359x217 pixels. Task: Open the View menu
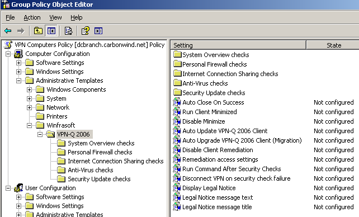(x=55, y=17)
